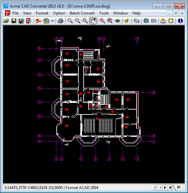The height and width of the screenshot is (193, 188).
Task: Open the Batch Convert menu
Action: (82, 13)
